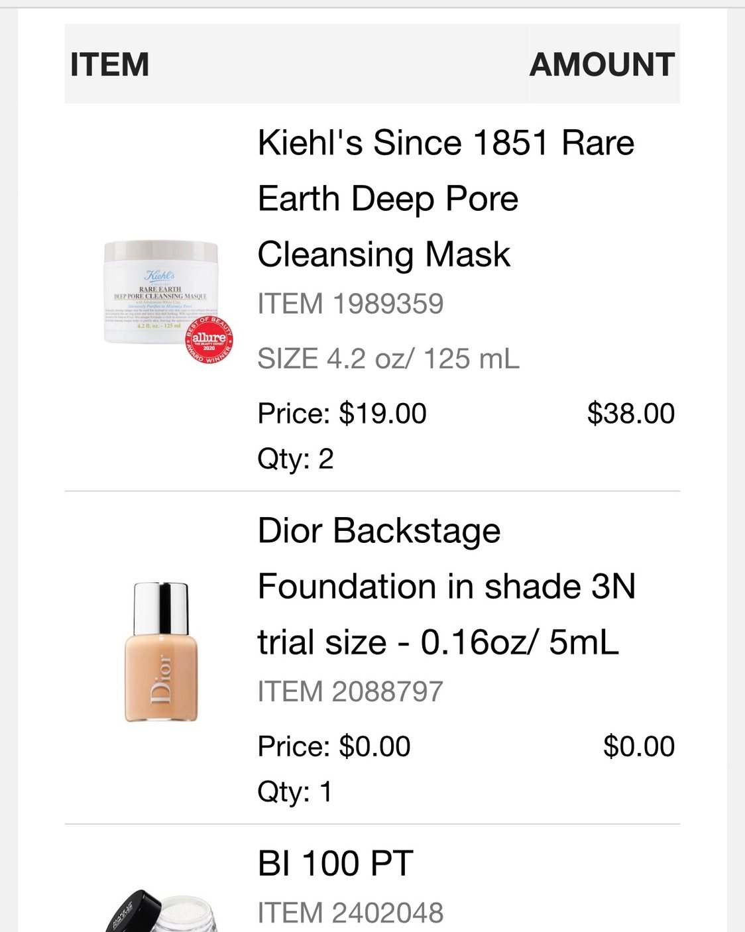Click the Qty: 2 label
This screenshot has height=932, width=745.
296,459
